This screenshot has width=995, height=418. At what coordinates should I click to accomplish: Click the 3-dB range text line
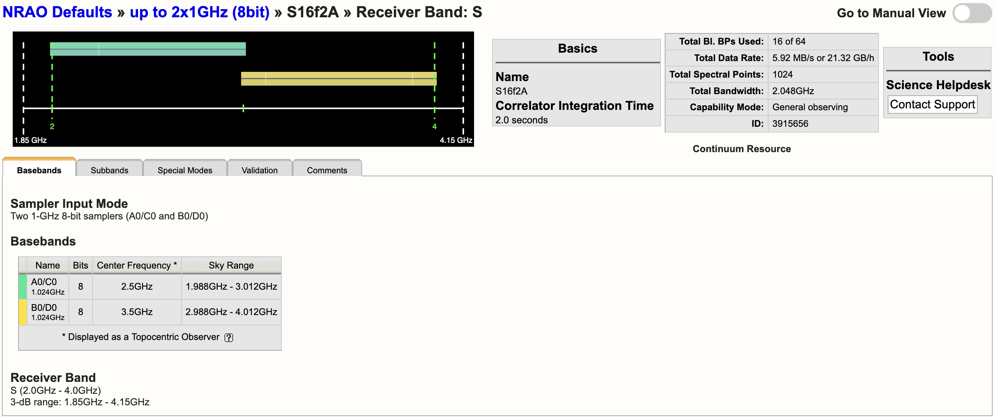[80, 402]
